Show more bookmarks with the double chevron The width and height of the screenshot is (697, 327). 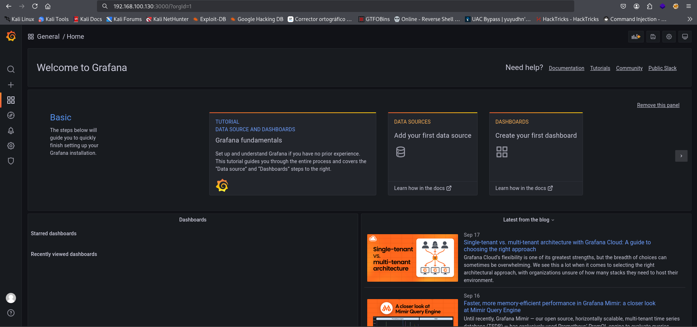click(690, 19)
